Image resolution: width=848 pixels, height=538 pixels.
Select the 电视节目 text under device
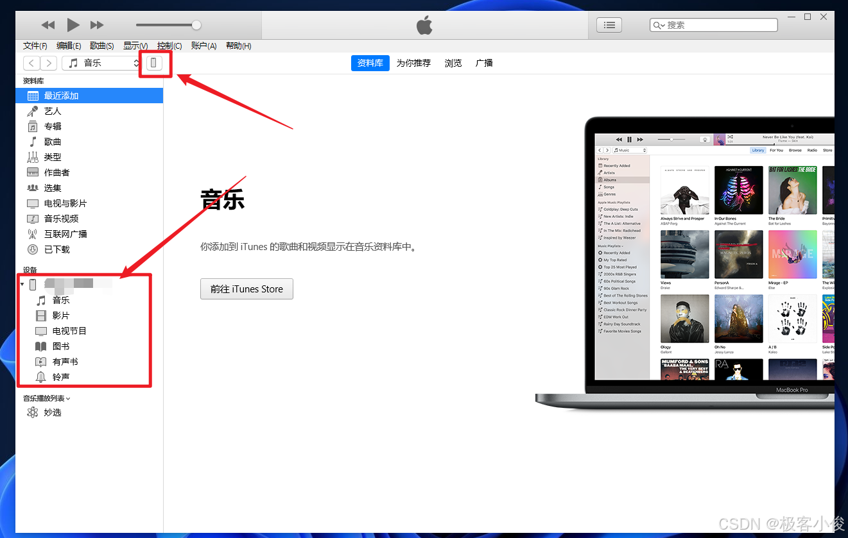click(69, 331)
